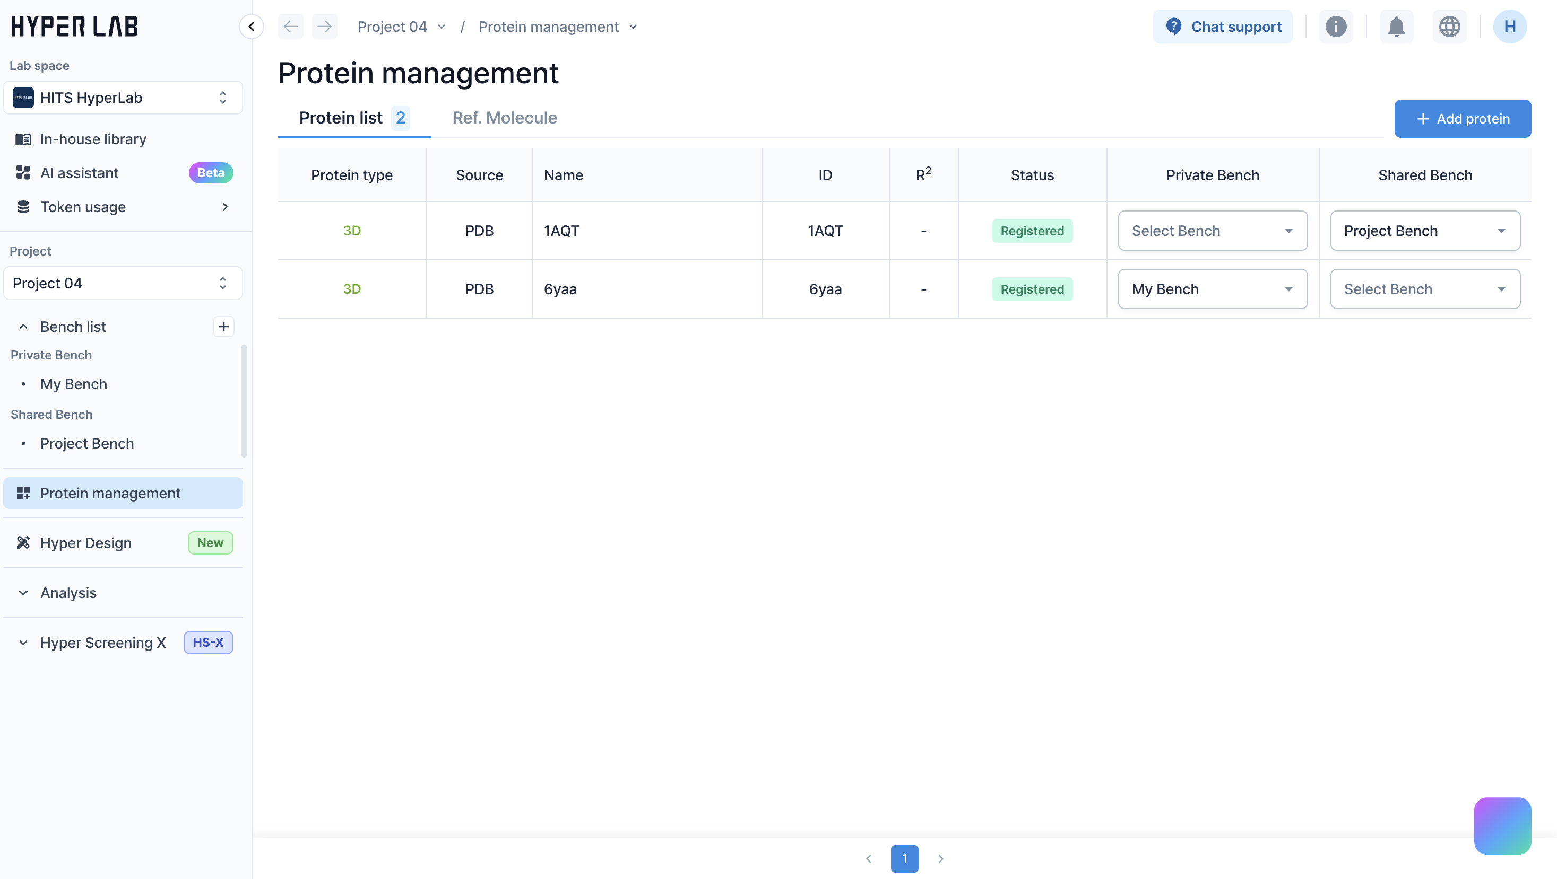
Task: Collapse the sidebar with the chevron button
Action: click(x=252, y=27)
